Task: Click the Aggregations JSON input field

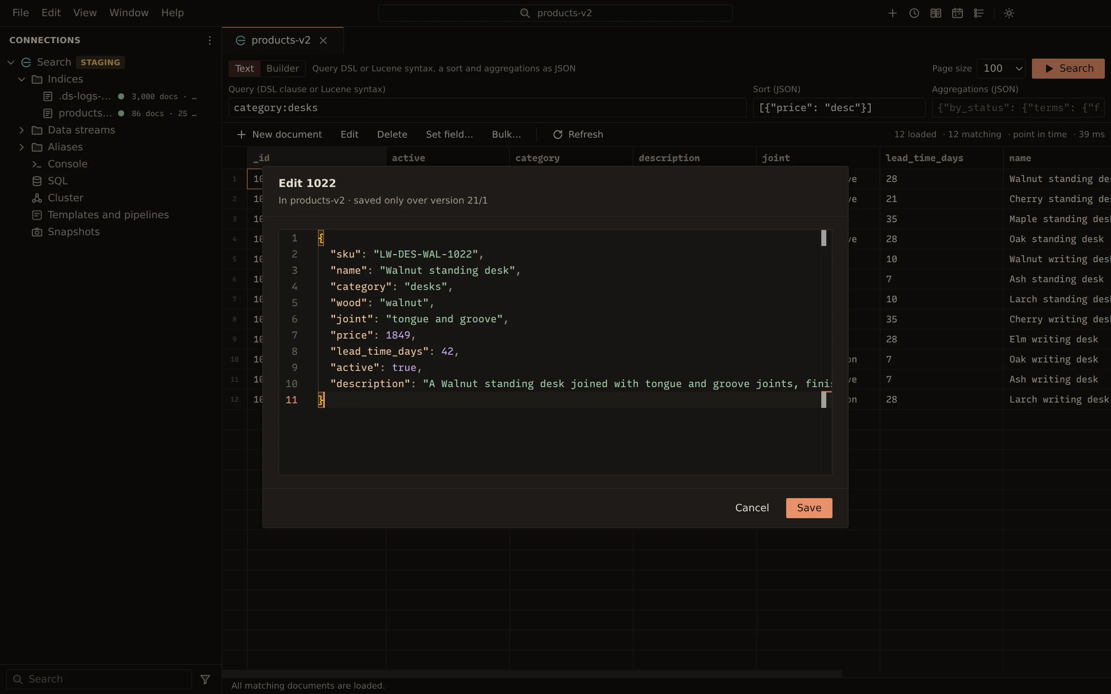Action: (x=1018, y=108)
